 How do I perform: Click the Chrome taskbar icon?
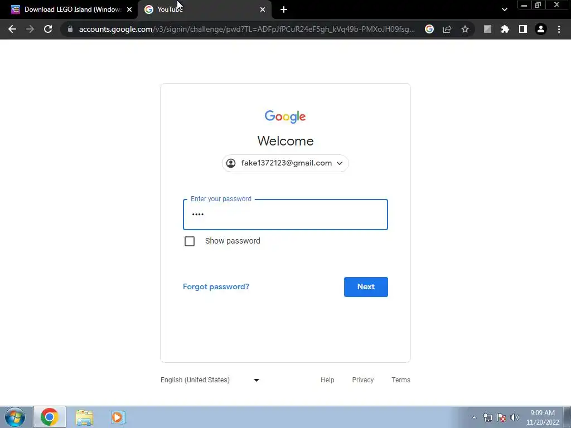[x=50, y=417]
